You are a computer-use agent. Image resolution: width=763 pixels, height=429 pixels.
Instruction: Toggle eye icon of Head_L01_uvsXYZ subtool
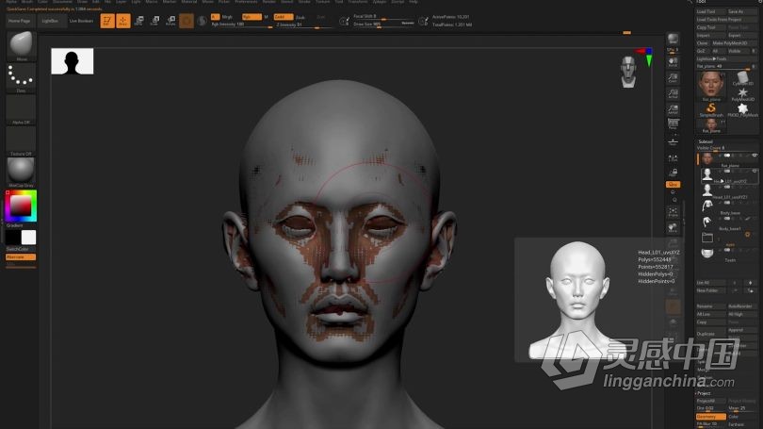755,172
